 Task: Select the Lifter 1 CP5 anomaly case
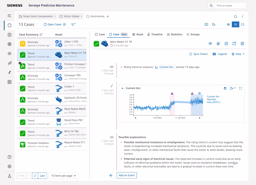(x=52, y=43)
